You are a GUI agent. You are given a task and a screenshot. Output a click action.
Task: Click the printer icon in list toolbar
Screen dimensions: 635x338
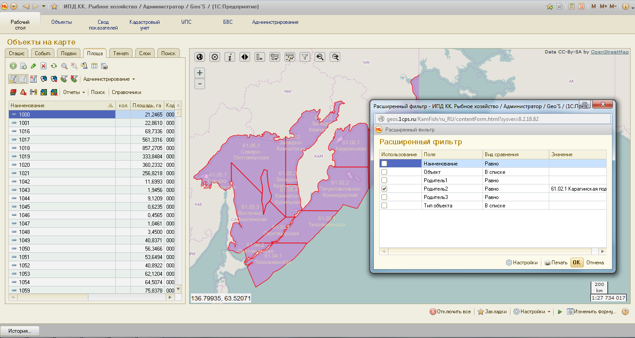coord(104,66)
